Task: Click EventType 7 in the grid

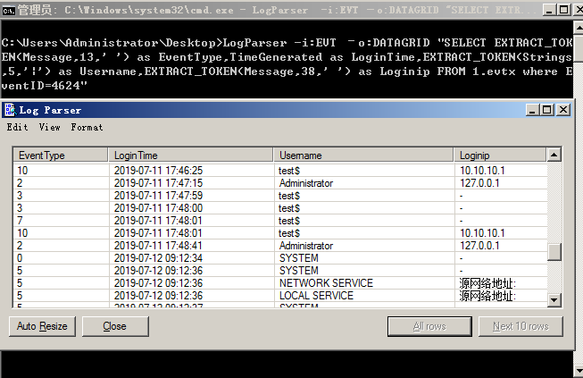Action: [x=61, y=221]
